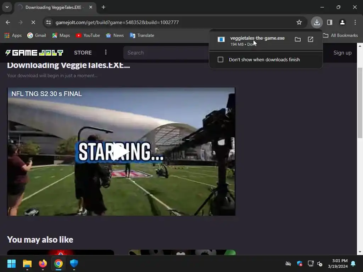Open the Windows Start menu
The width and height of the screenshot is (363, 272).
[11, 263]
